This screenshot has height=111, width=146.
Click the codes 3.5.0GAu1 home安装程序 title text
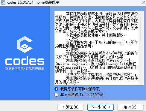click(33, 2)
